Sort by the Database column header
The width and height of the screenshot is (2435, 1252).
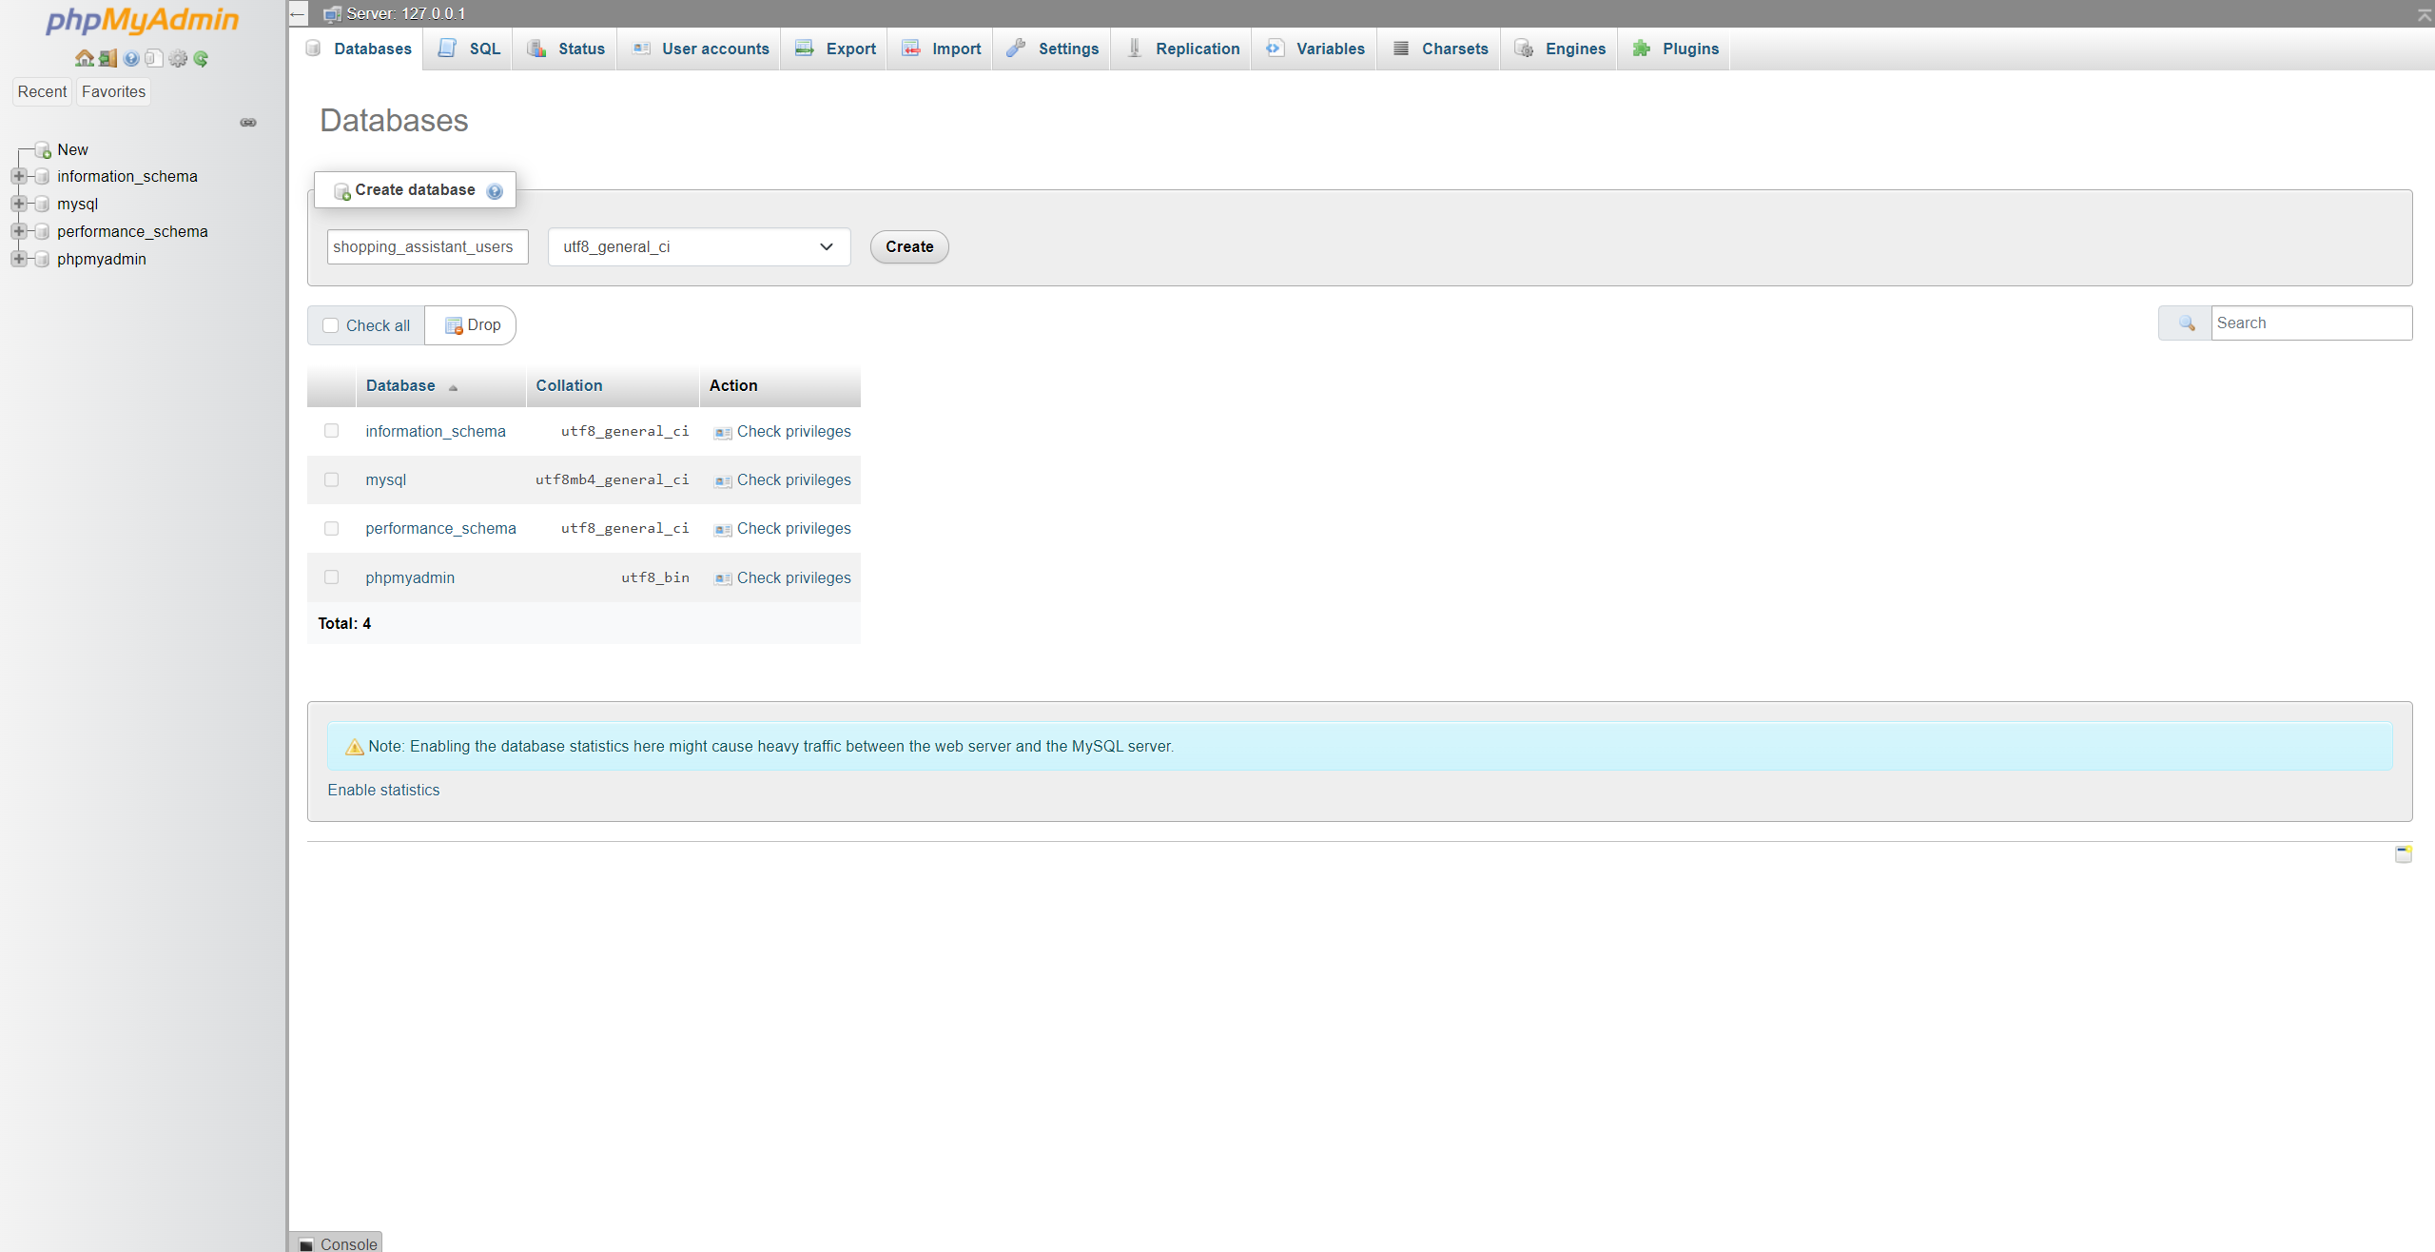[400, 386]
